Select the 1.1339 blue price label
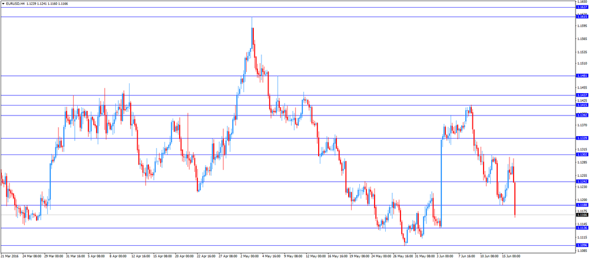This screenshot has height=260, width=589. coord(582,138)
